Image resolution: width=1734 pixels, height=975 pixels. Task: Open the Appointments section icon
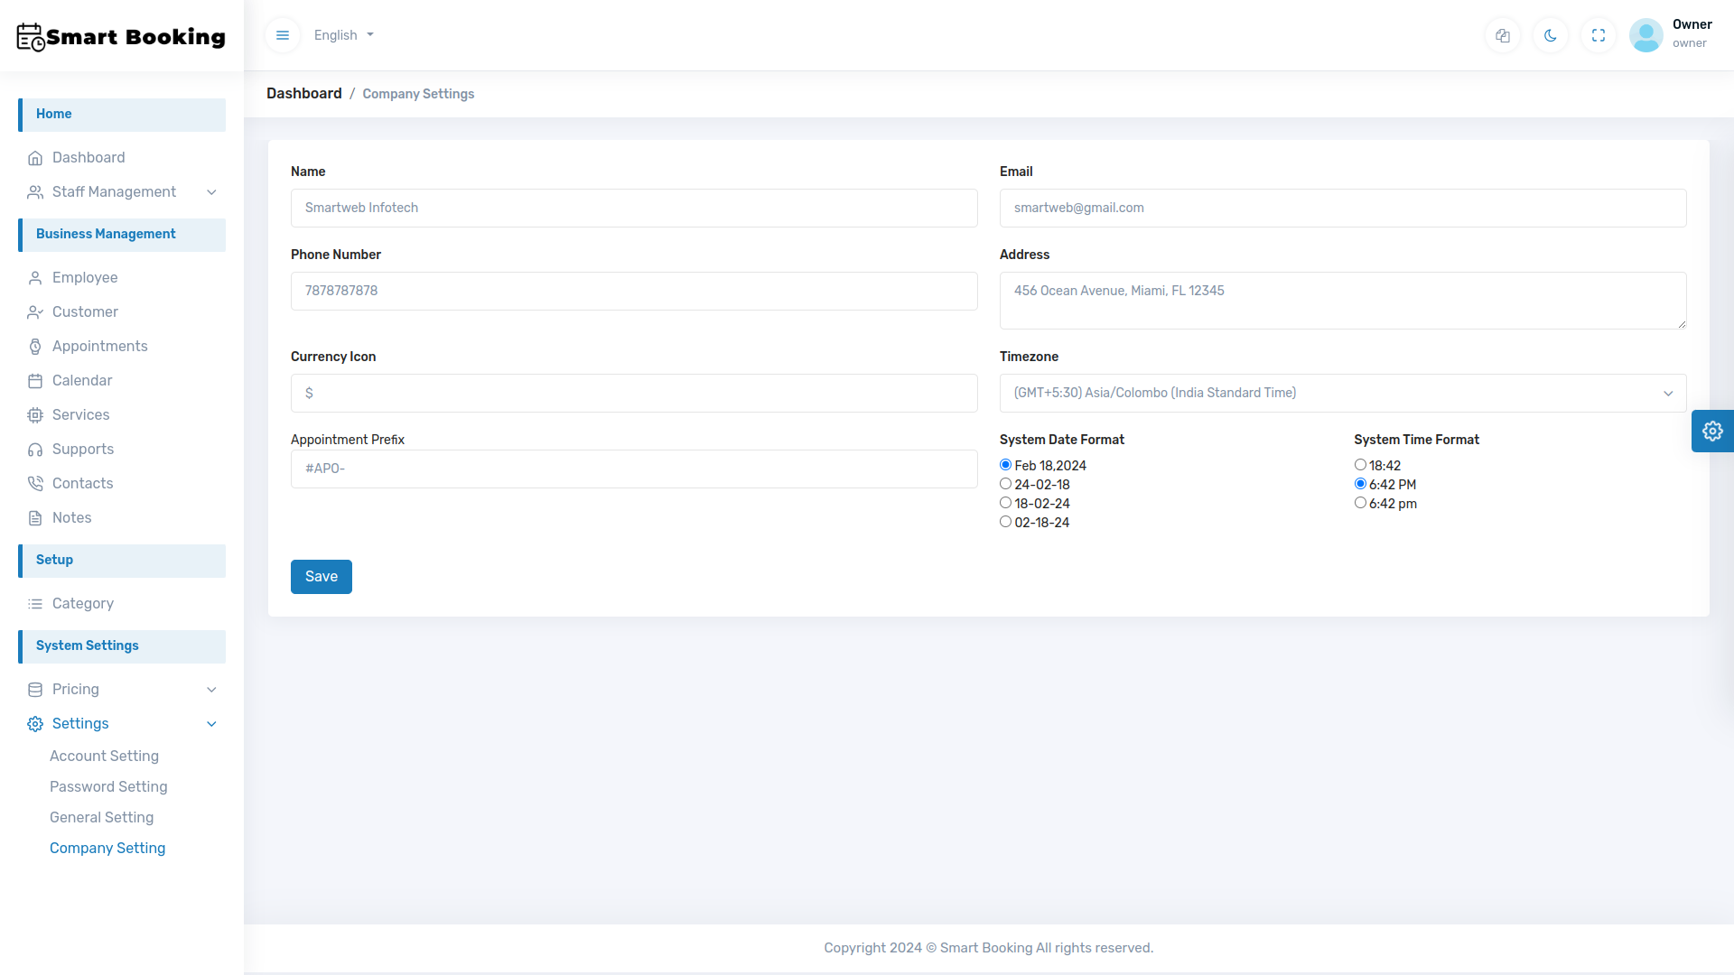tap(35, 347)
